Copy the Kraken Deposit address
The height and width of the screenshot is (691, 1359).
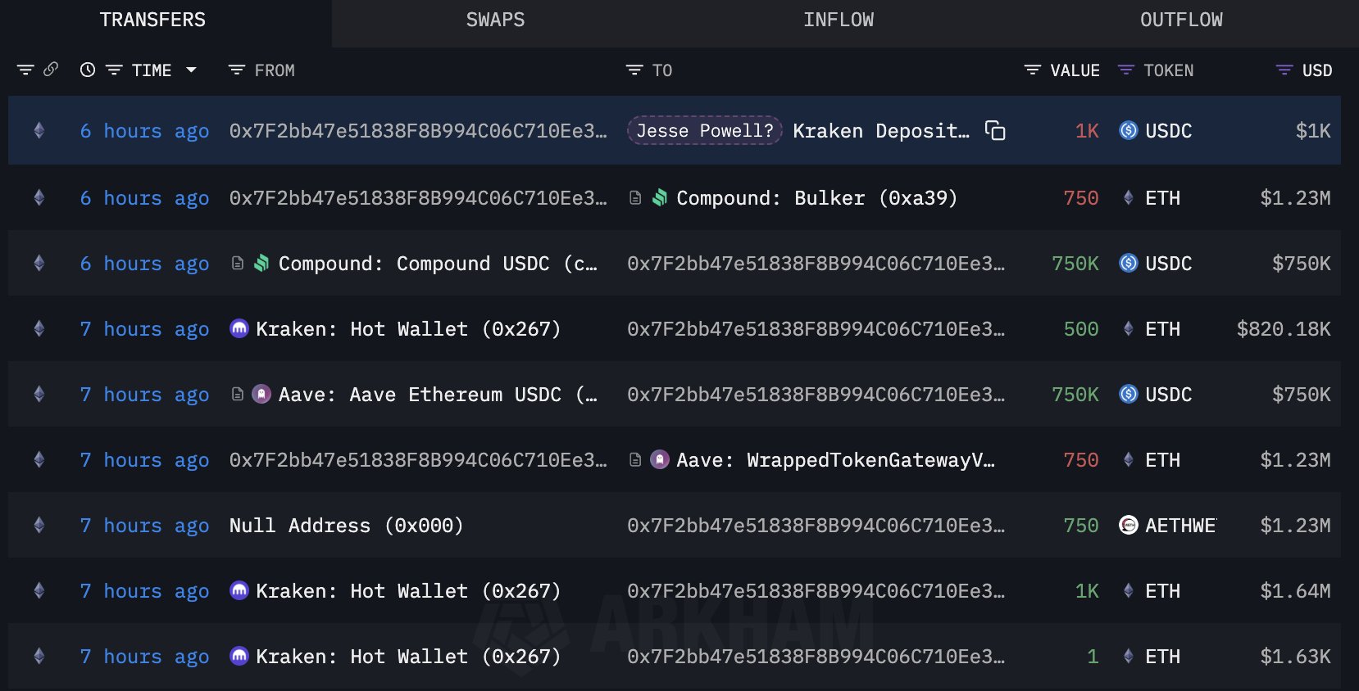point(995,131)
